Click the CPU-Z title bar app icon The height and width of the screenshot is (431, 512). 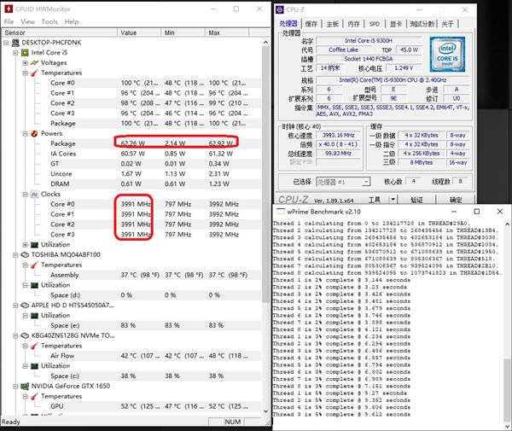tap(280, 9)
